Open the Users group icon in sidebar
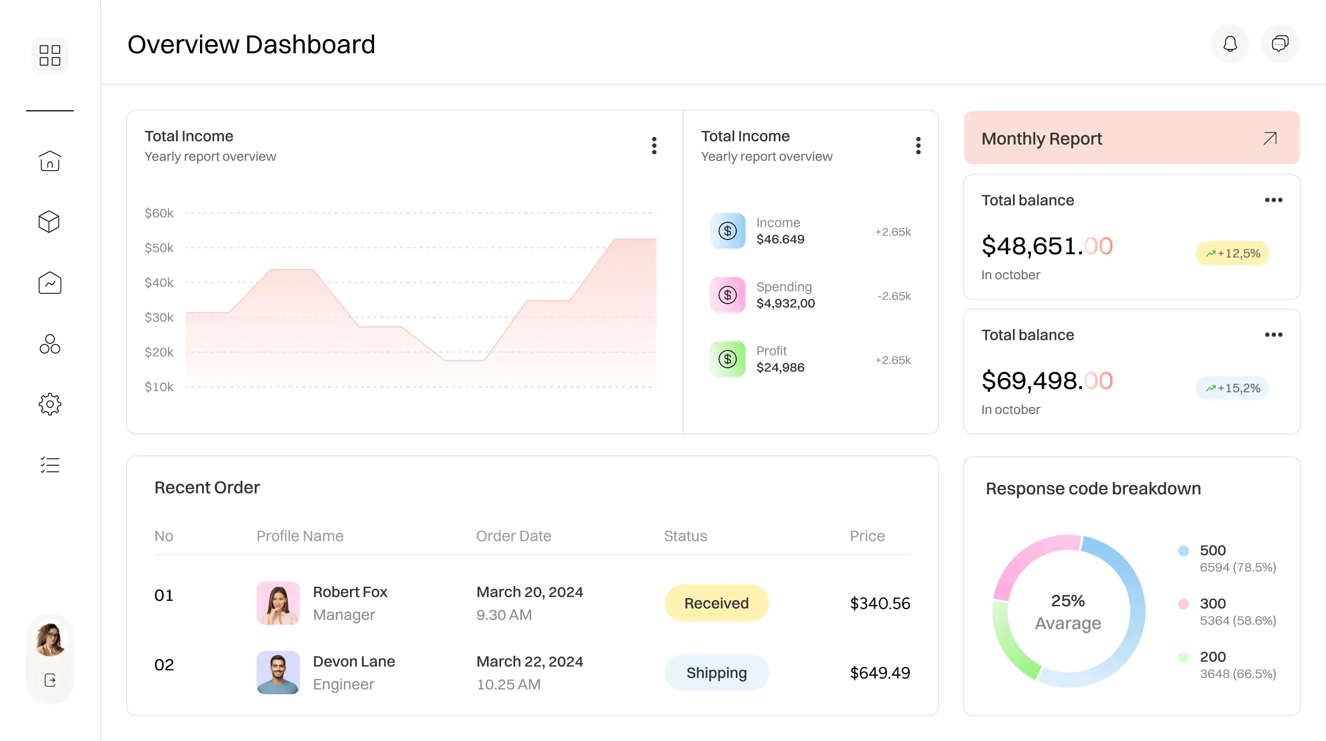1326x741 pixels. tap(49, 344)
